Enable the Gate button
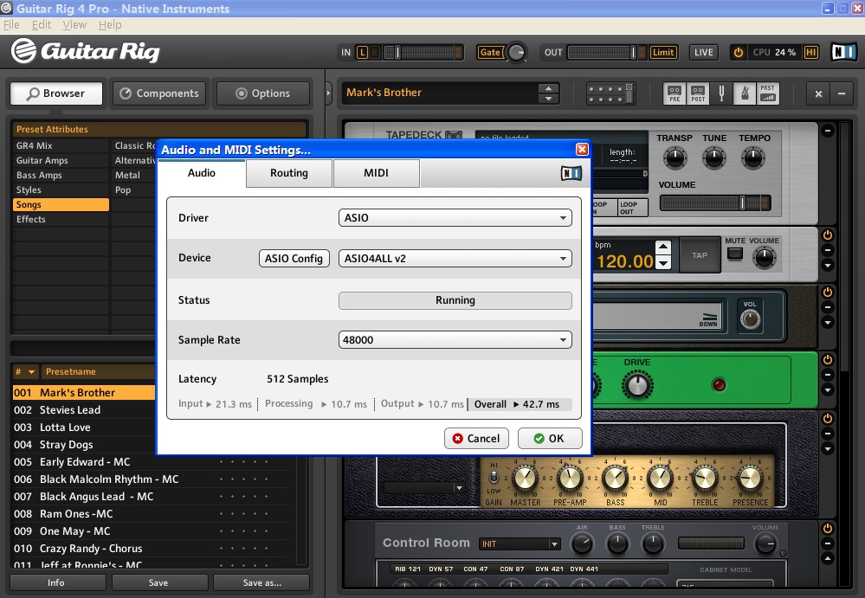 (490, 53)
